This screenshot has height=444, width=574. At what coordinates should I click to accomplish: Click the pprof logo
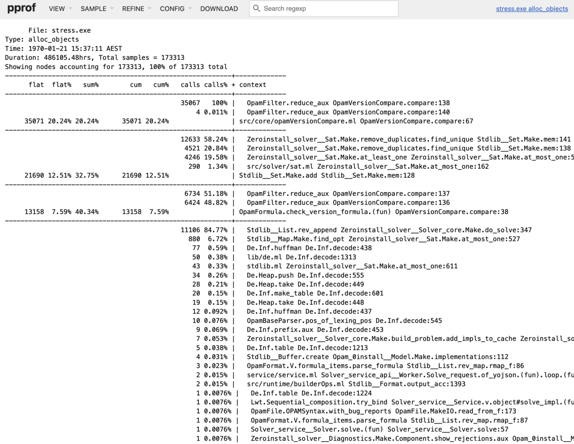(22, 8)
